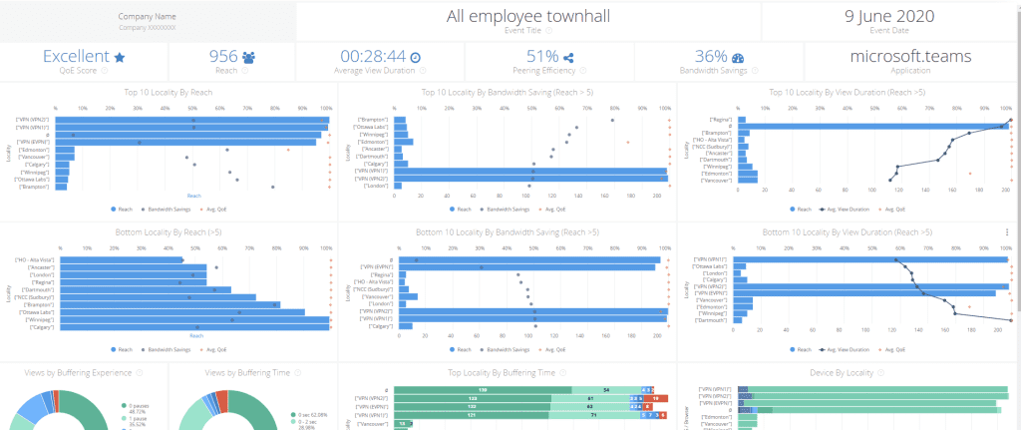1021x430 pixels.
Task: Open three-dot menu on Bottom 10 View Duration chart
Action: pyautogui.click(x=1006, y=232)
